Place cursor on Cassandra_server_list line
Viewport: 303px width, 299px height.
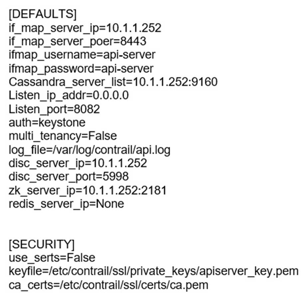[113, 82]
